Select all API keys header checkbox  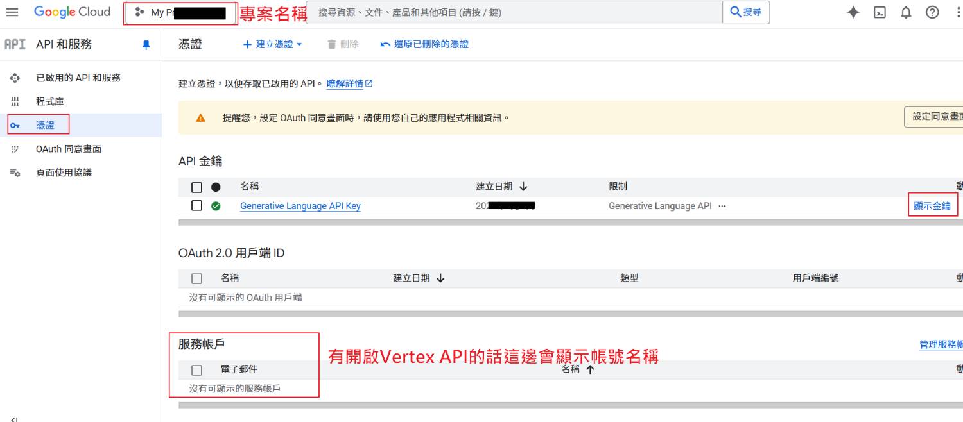[x=197, y=187]
